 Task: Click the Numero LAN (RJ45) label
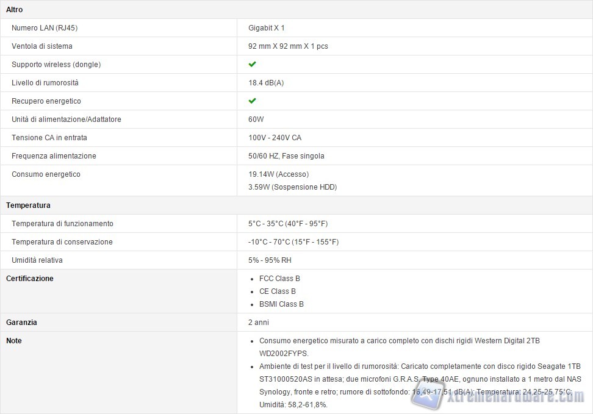coord(45,28)
